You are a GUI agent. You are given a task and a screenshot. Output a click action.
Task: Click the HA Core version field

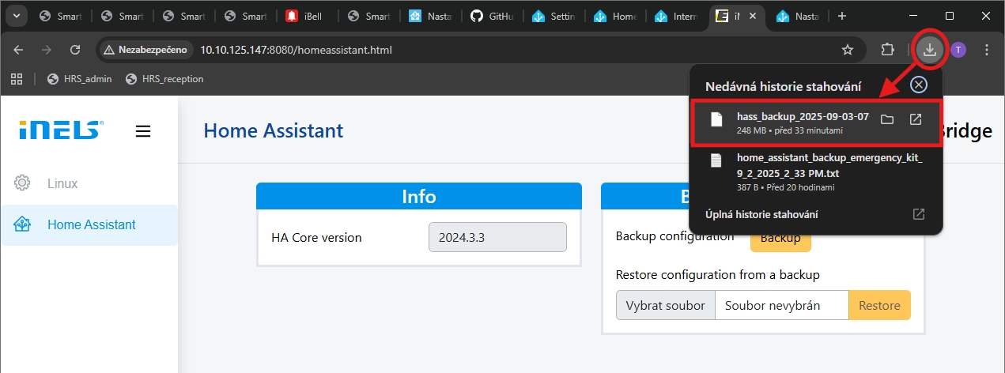tap(497, 237)
